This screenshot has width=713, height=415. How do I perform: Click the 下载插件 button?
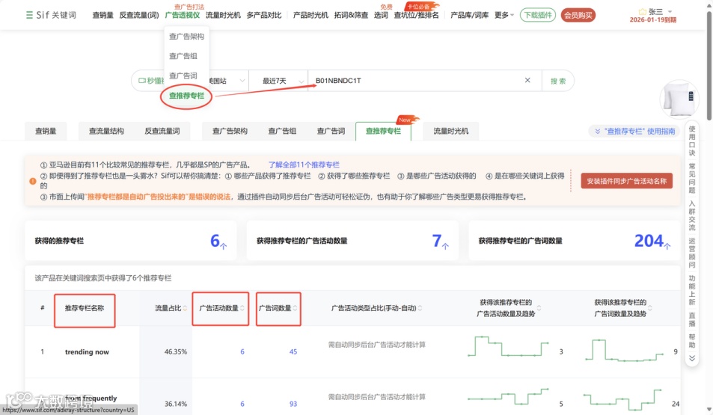click(x=538, y=15)
